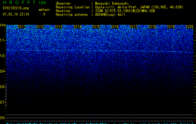Click the 'meteor' count label
The height and width of the screenshot is (124, 196).
coord(44,10)
